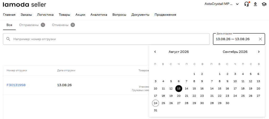Choose 27 September 2026 in calendar
Image resolution: width=269 pixels, height=119 pixels.
click(258, 96)
